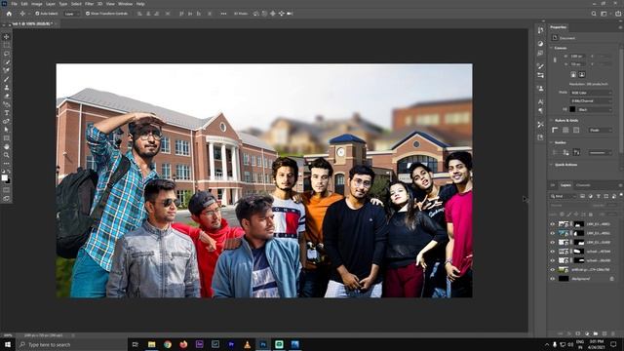Select the Rectangle shape tool
This screenshot has width=624, height=351.
(x=7, y=138)
